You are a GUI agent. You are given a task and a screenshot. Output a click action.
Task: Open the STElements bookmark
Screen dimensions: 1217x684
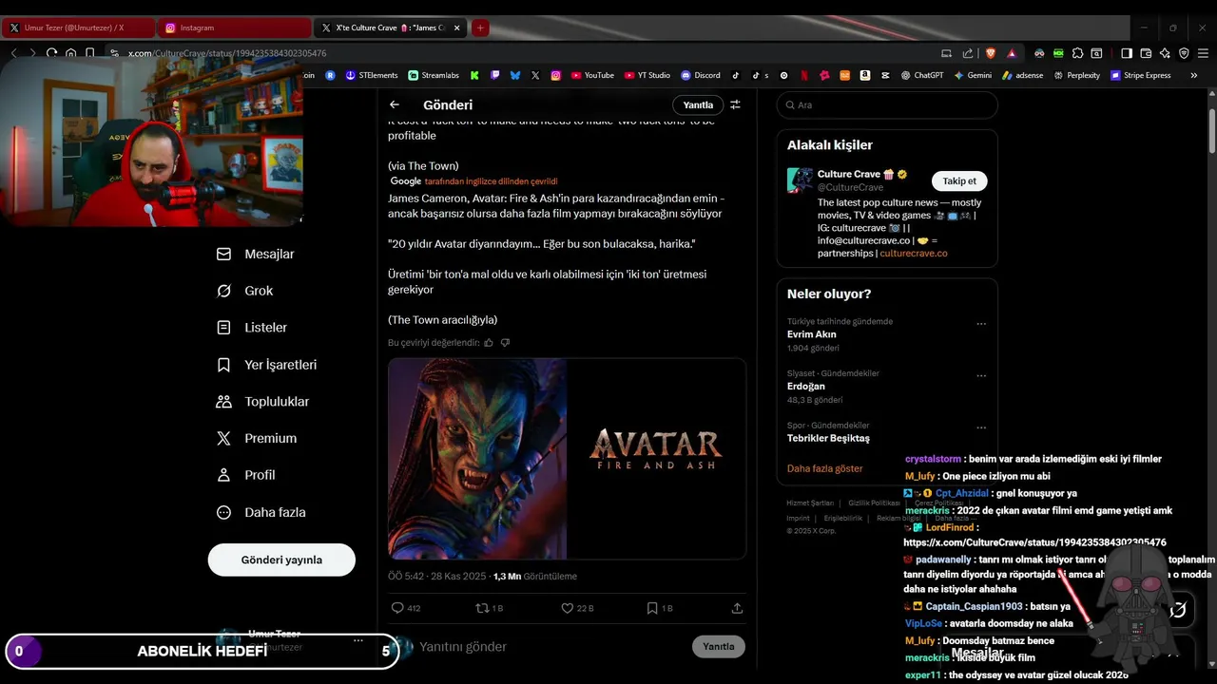pyautogui.click(x=372, y=75)
